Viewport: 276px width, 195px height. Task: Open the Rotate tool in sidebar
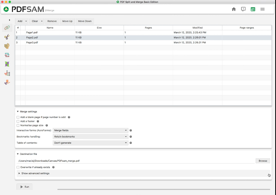tap(7, 55)
